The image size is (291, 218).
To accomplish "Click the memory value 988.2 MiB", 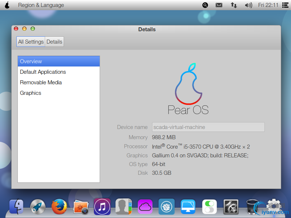I will (x=164, y=137).
